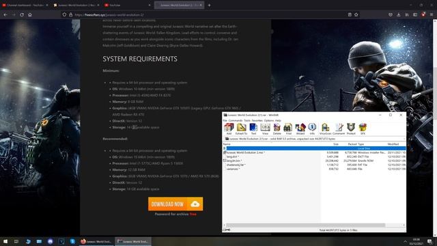Switch to WinRAR taskbar button
437x246 pixels.
tap(133, 241)
